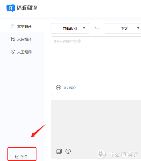Click the arrow beside 中文
The height and width of the screenshot is (161, 141).
(138, 28)
